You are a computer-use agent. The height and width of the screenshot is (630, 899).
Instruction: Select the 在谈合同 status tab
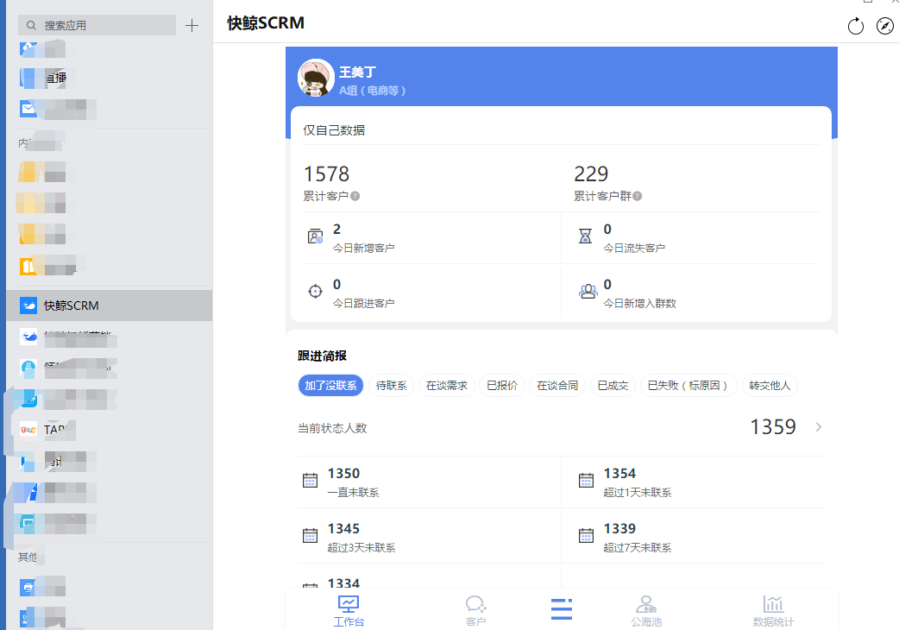(557, 385)
